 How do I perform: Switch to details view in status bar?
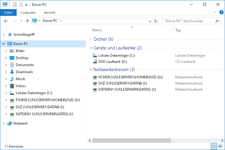pos(214,146)
